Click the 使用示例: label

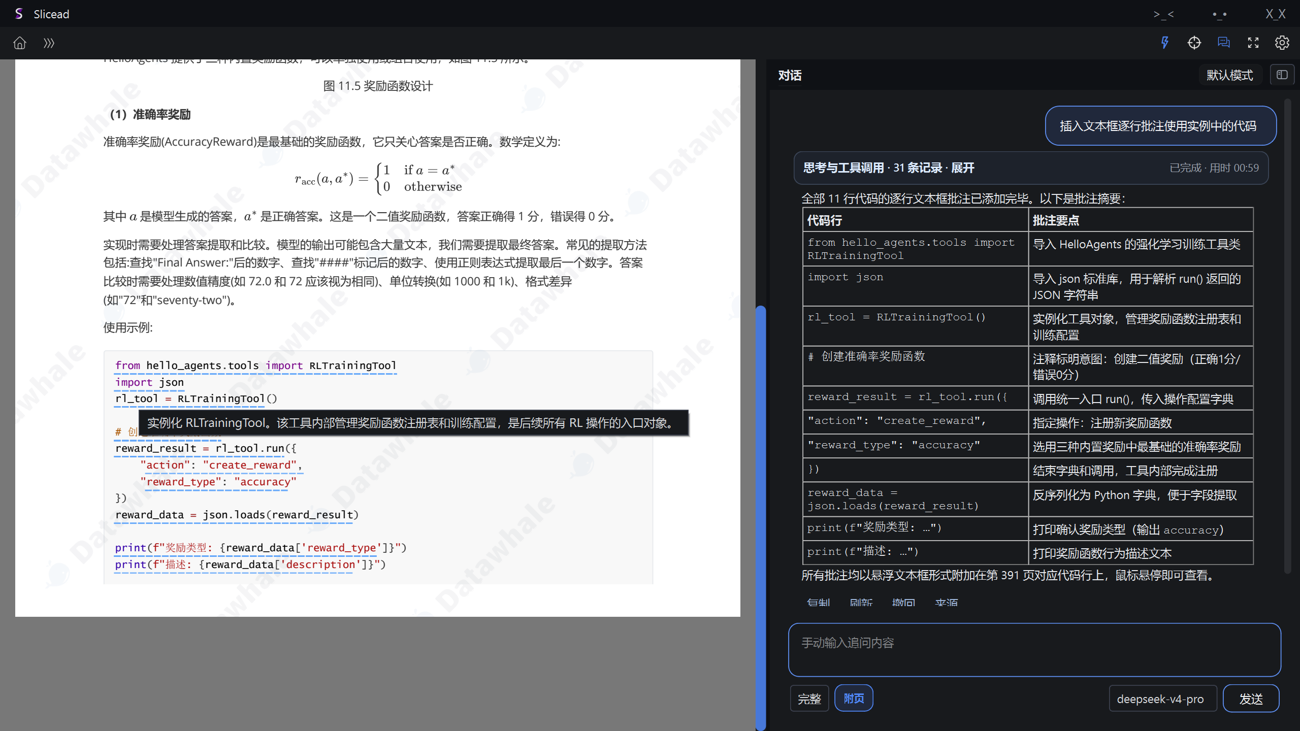click(x=128, y=327)
